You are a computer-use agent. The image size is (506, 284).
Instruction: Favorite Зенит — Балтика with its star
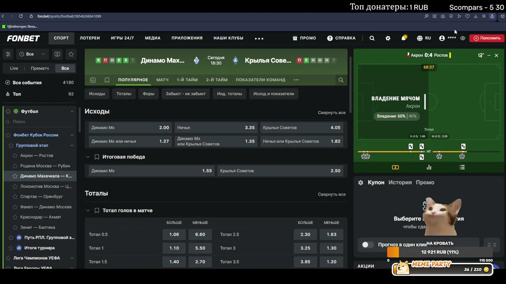point(15,227)
